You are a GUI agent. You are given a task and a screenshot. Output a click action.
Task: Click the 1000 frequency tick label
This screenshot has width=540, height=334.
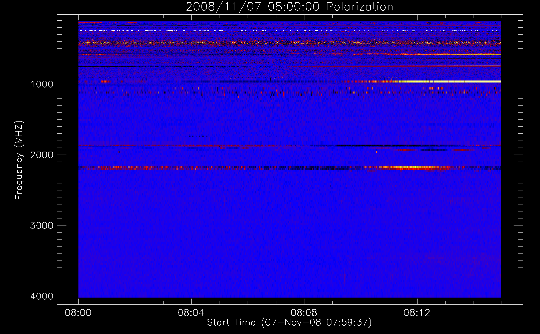[42, 84]
